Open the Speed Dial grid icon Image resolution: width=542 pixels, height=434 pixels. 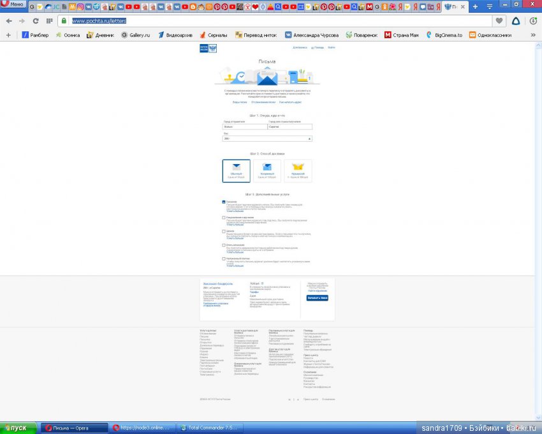coord(49,20)
